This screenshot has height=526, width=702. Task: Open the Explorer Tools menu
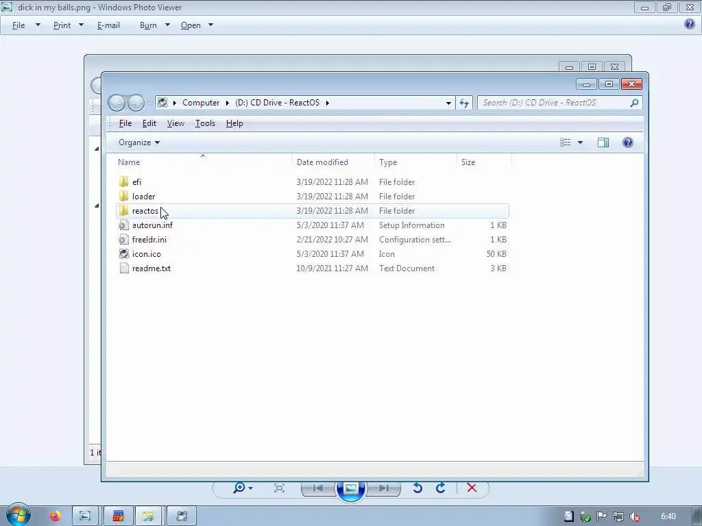[x=205, y=123]
